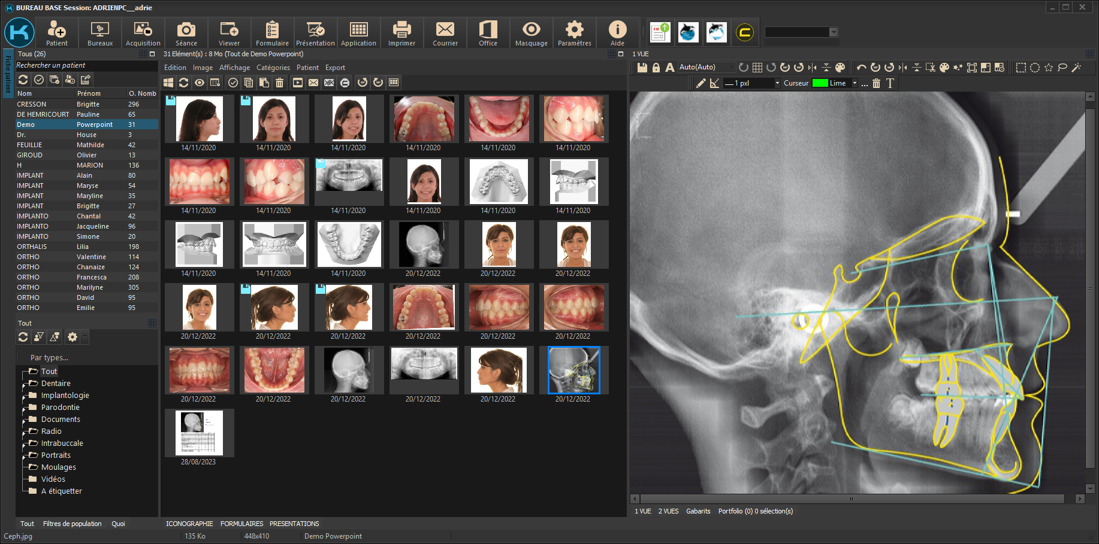Open the Auto(Auto) dropdown

[706, 67]
